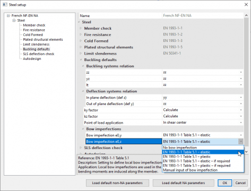
Task: Click Load default non-NA parameters button
Action: click(117, 183)
